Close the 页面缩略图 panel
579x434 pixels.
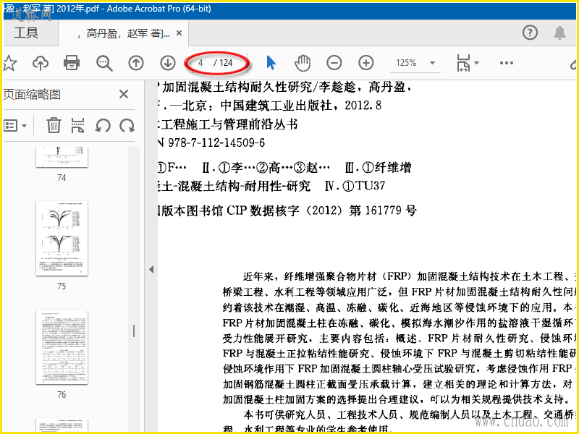tap(124, 95)
